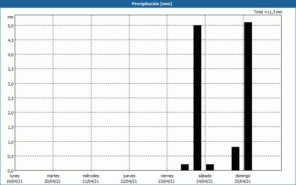This screenshot has height=185, width=296.
Task: Click the Precipitación [mm] chart title
Action: click(152, 4)
